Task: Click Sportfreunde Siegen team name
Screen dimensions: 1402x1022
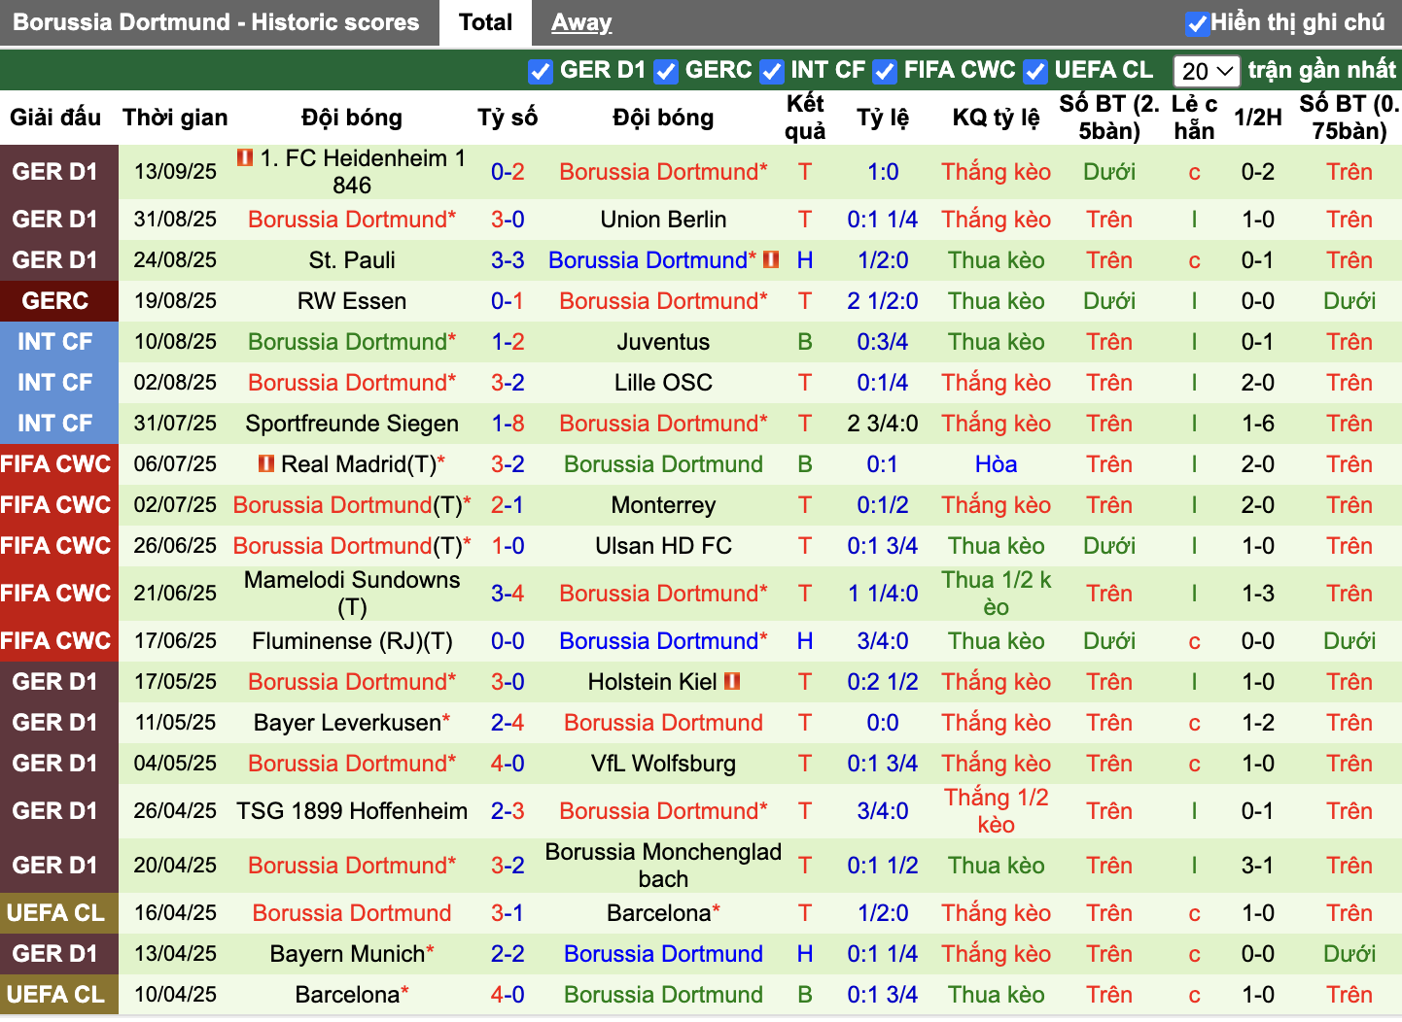Action: pos(352,424)
